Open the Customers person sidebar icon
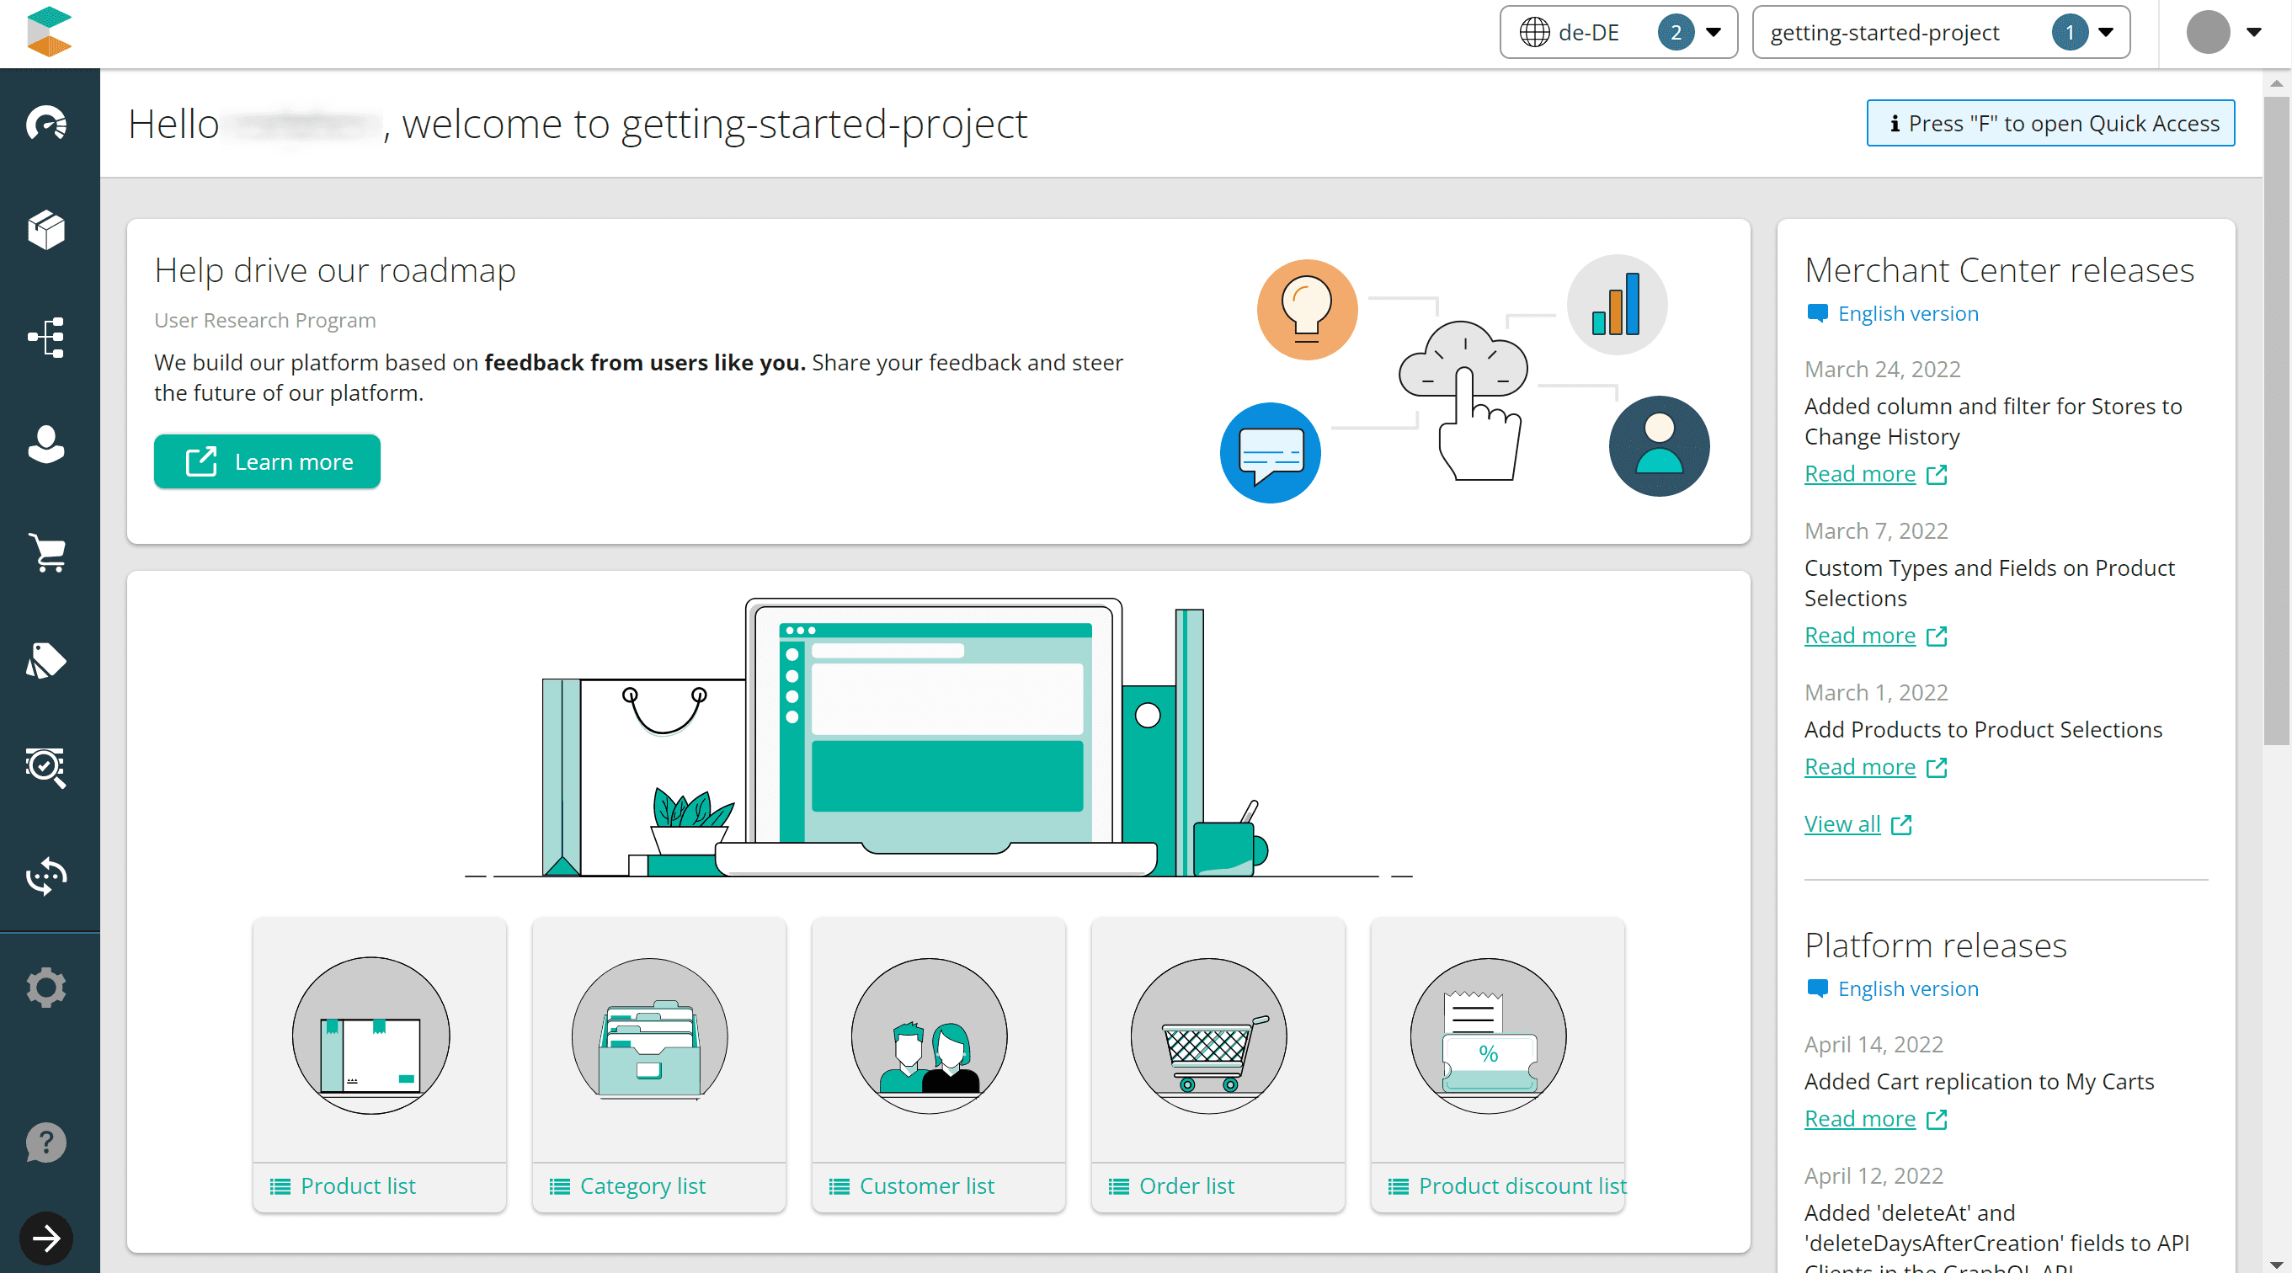Viewport: 2292px width, 1273px height. point(46,444)
